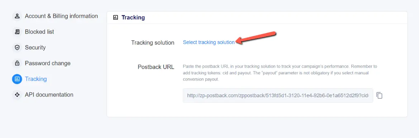Open the Blocked list menu label
The width and height of the screenshot is (419, 138).
(x=39, y=32)
